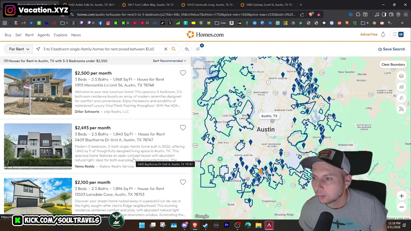Open the photo of the $2,493 Baythorne Dr house
The height and width of the screenshot is (231, 411).
coord(38,146)
